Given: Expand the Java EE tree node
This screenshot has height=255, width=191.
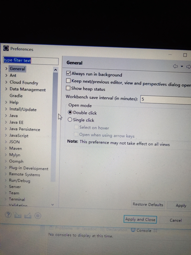Looking at the screenshot, I should (6, 122).
